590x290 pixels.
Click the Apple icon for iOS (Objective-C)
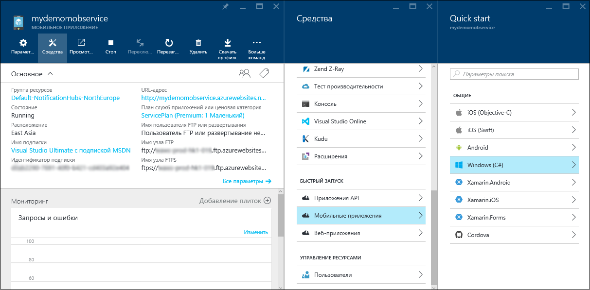458,113
